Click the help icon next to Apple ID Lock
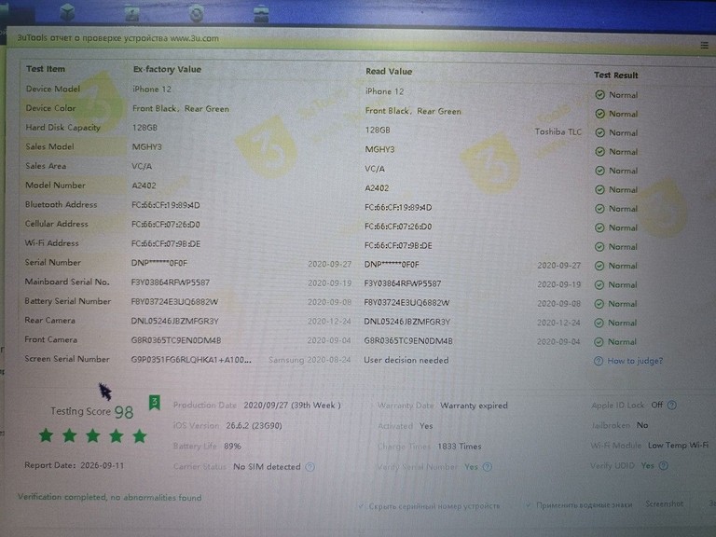This screenshot has height=537, width=716. coord(671,405)
